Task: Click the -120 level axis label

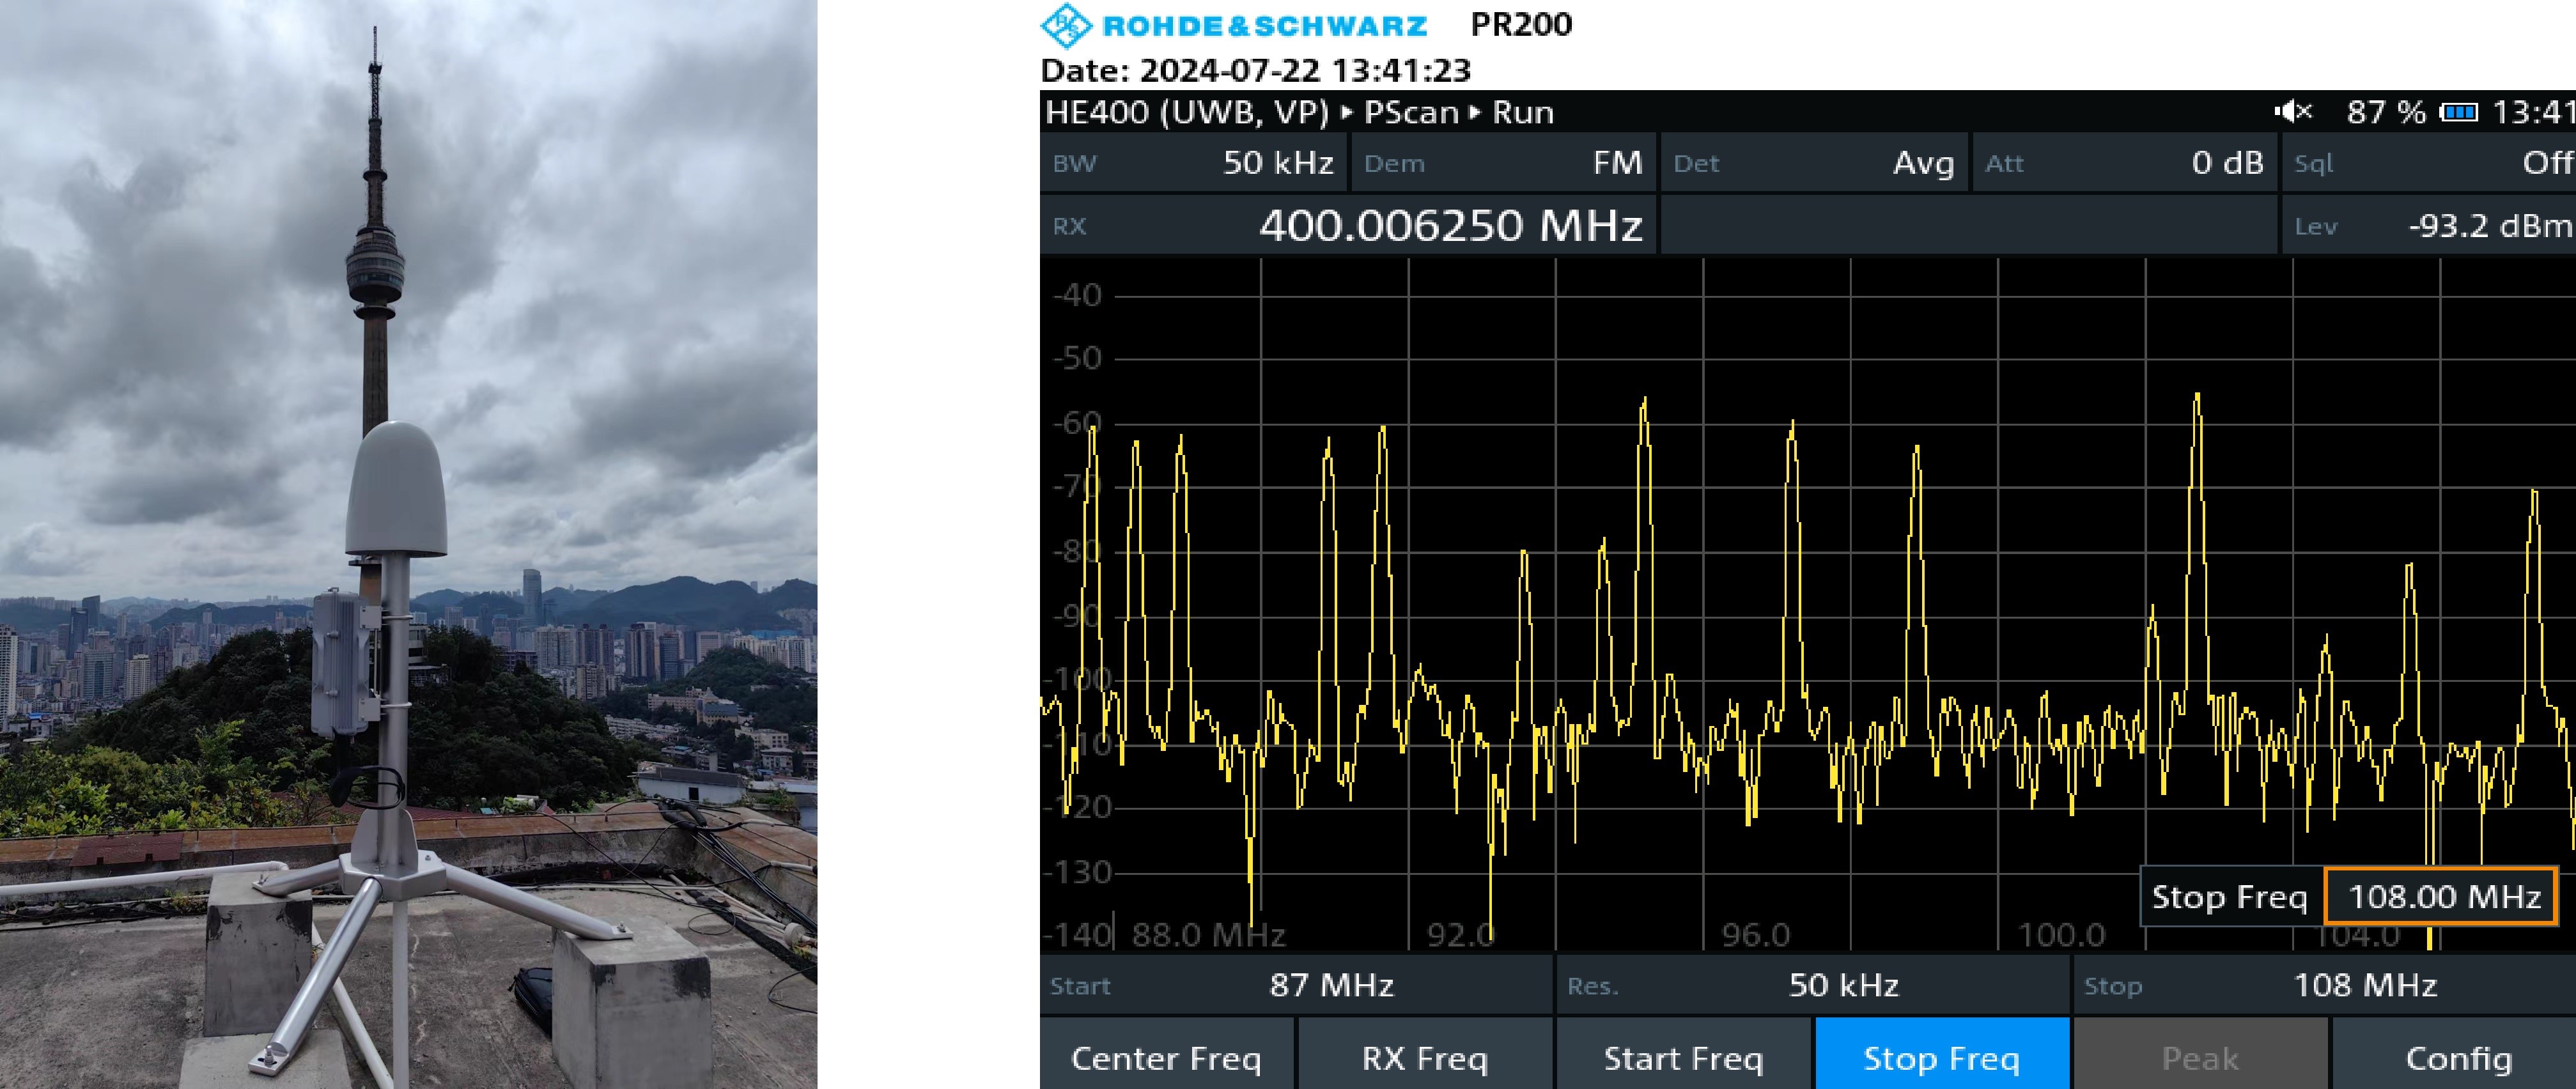Action: [1078, 807]
